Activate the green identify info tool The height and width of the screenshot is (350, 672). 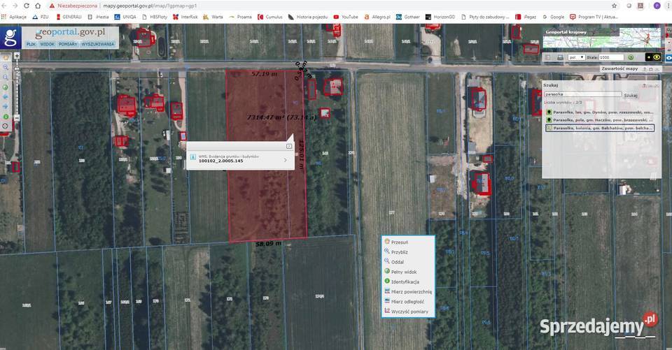pos(6,117)
